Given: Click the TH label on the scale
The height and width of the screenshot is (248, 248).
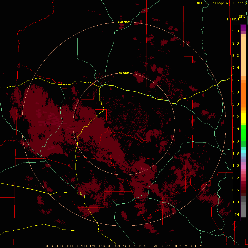Looking at the screenshot, I should (x=237, y=215).
